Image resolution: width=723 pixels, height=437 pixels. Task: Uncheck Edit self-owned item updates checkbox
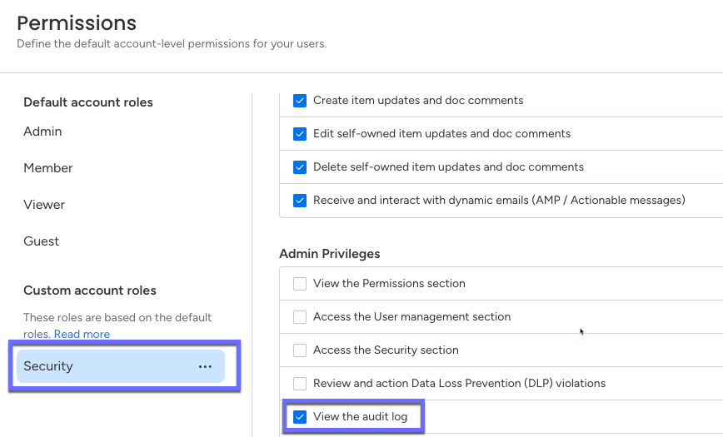(x=300, y=134)
